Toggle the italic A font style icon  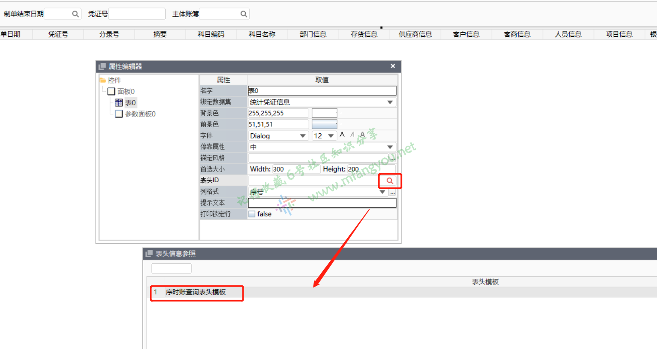[352, 135]
